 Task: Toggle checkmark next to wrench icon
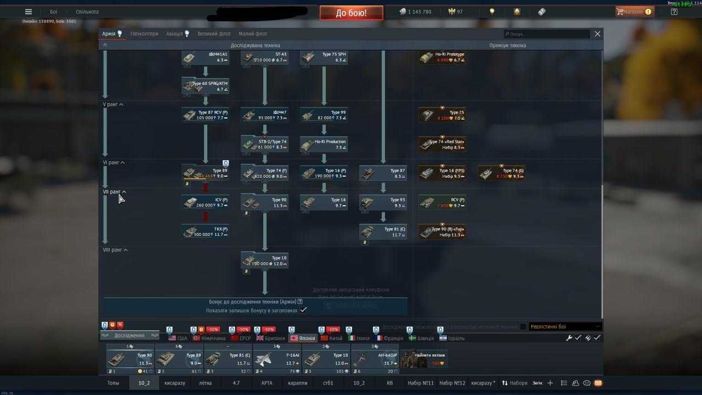coord(578,338)
